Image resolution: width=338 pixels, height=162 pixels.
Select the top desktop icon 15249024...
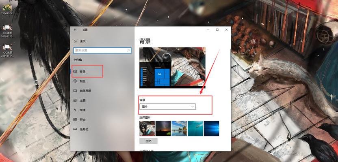point(8,9)
